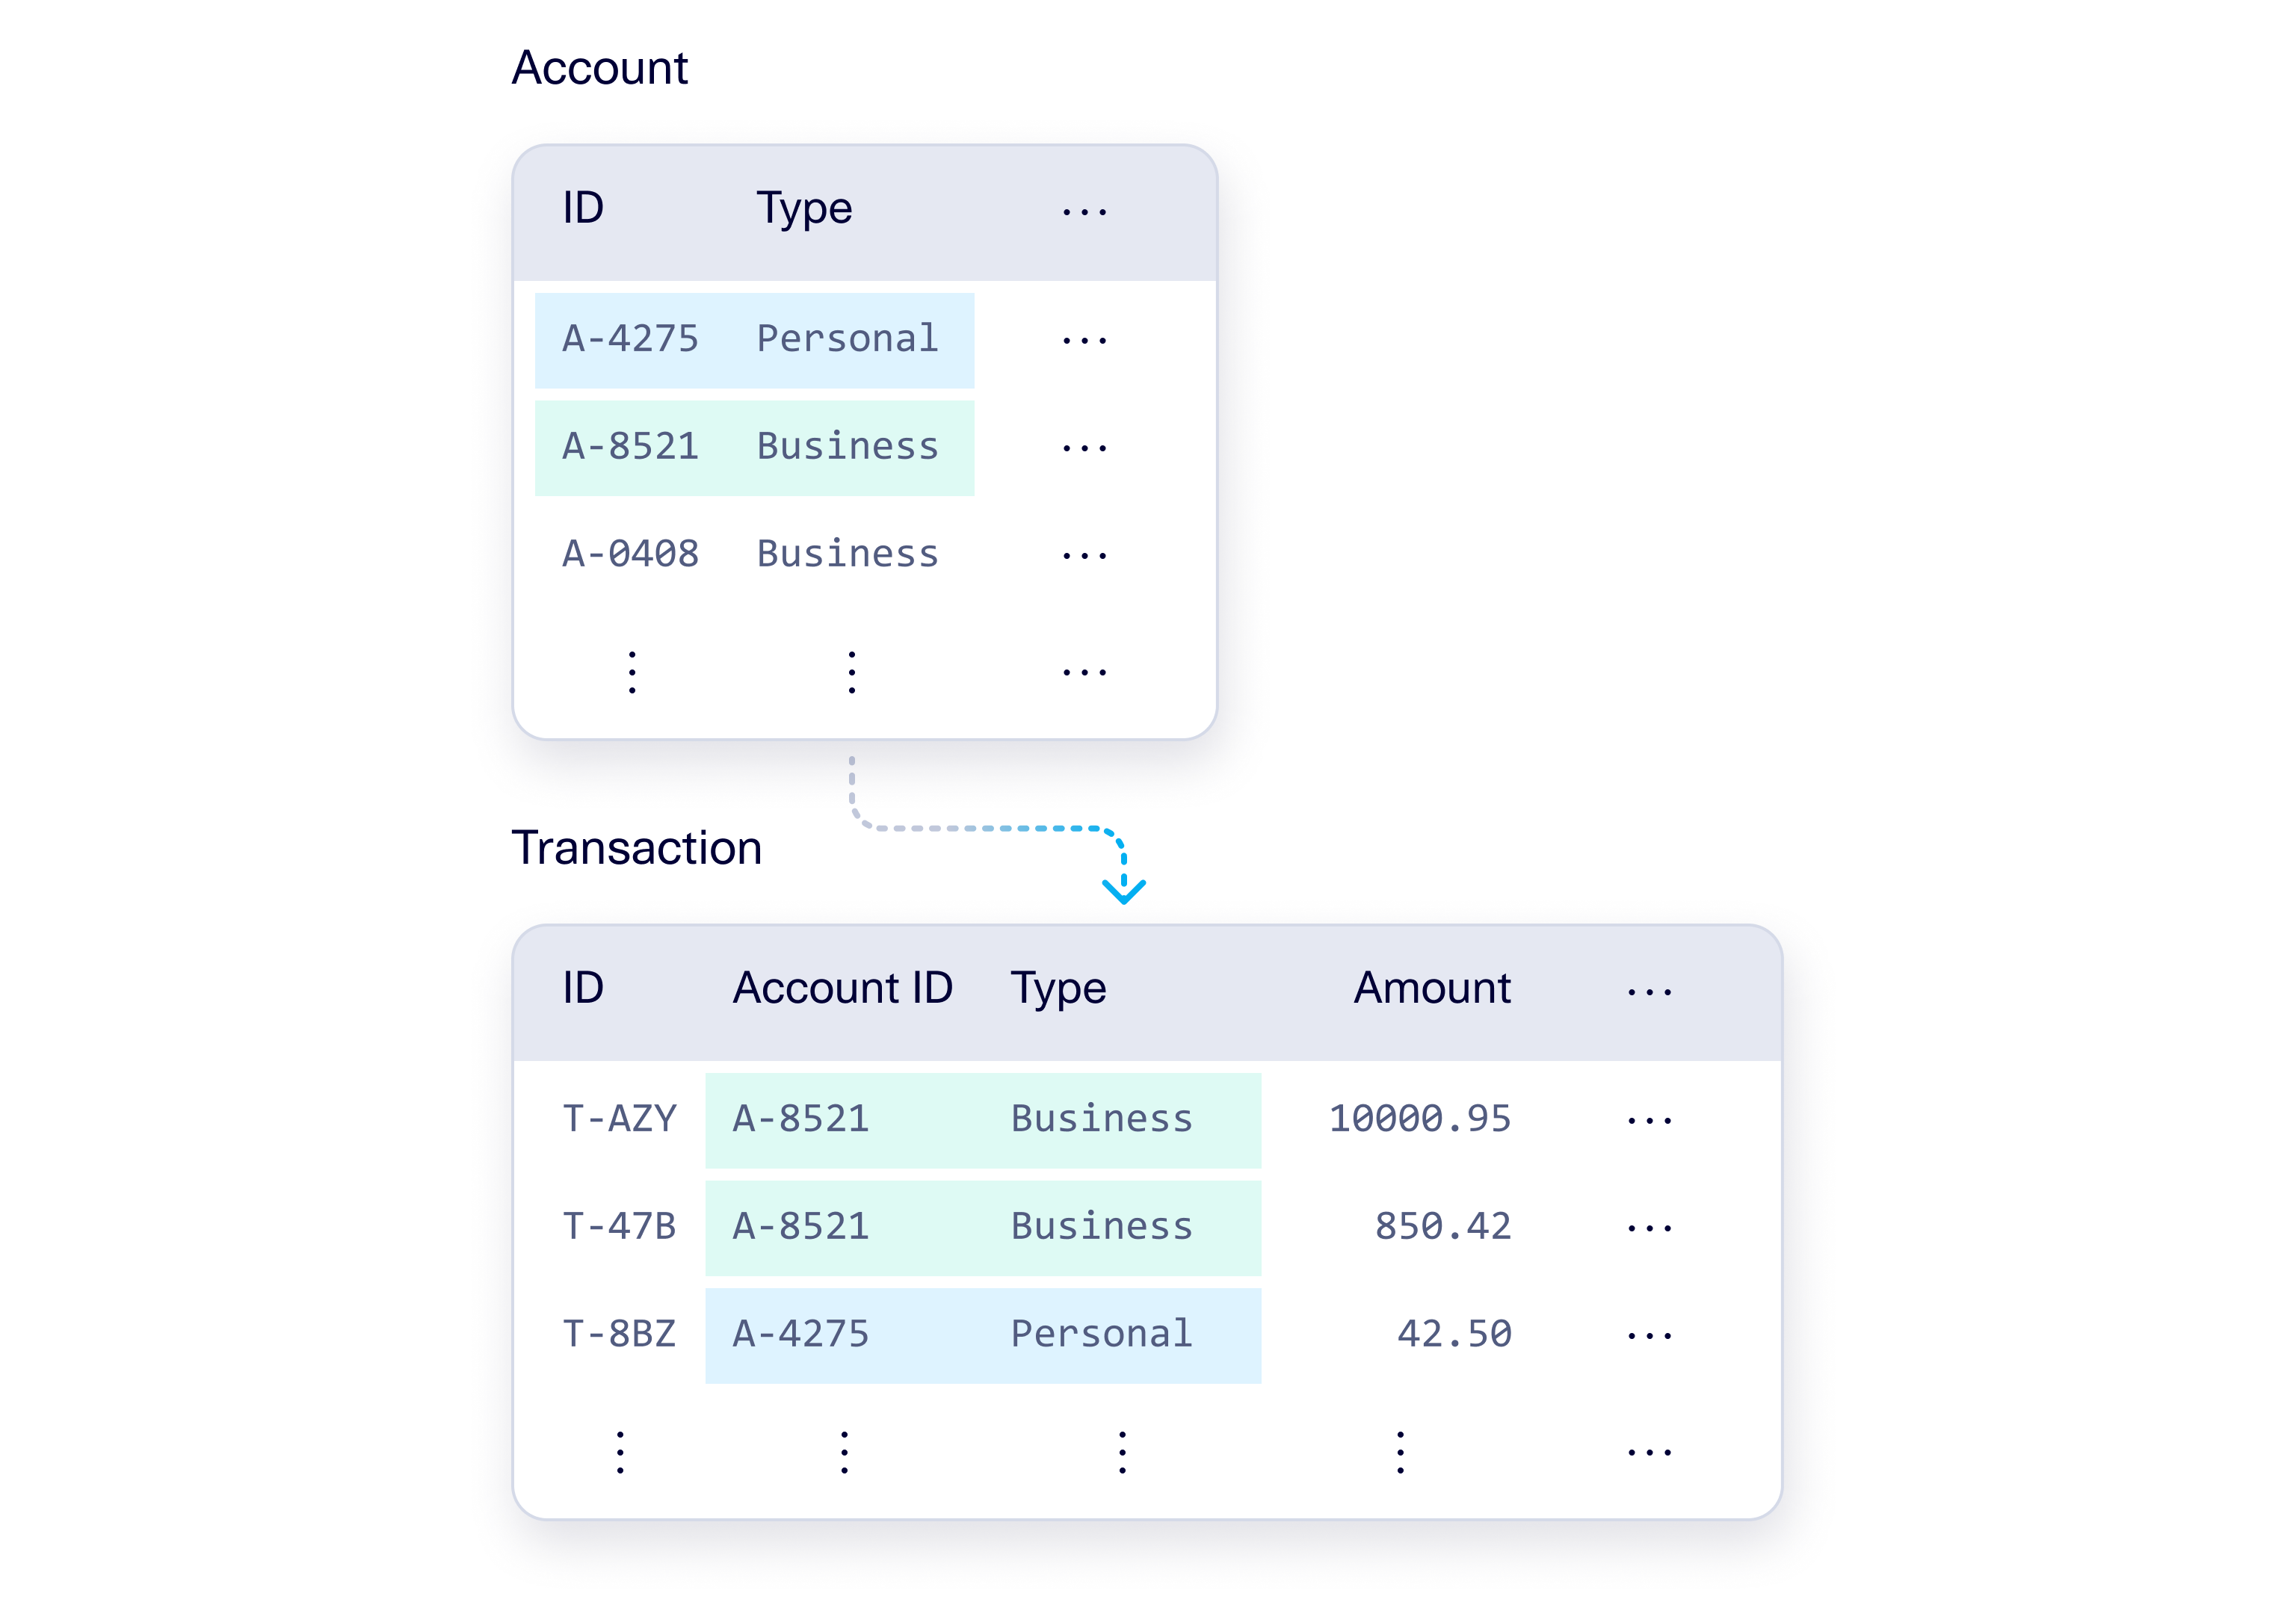Click the Type header in the Account table
The image size is (2296, 1599).
(x=804, y=208)
